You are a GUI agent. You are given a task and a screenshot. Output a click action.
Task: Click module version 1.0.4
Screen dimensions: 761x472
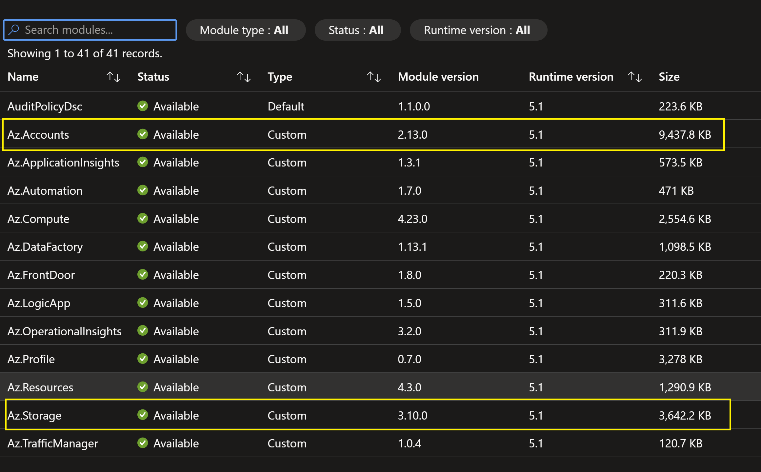[409, 443]
